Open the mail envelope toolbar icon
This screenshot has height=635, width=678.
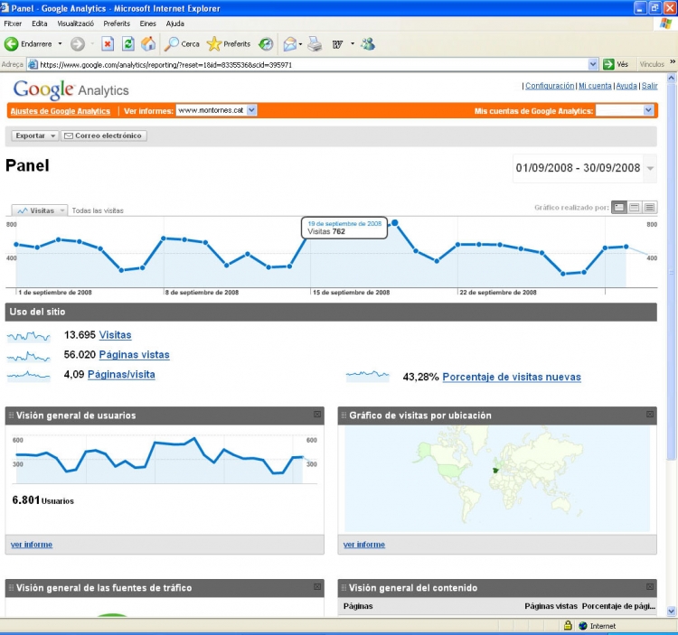(289, 44)
